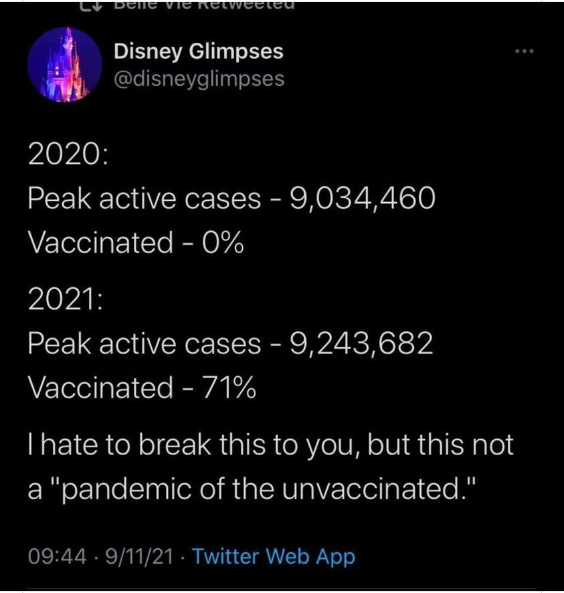Image resolution: width=564 pixels, height=593 pixels.
Task: Click the number 9,243,682 in the tweet
Action: 361,343
